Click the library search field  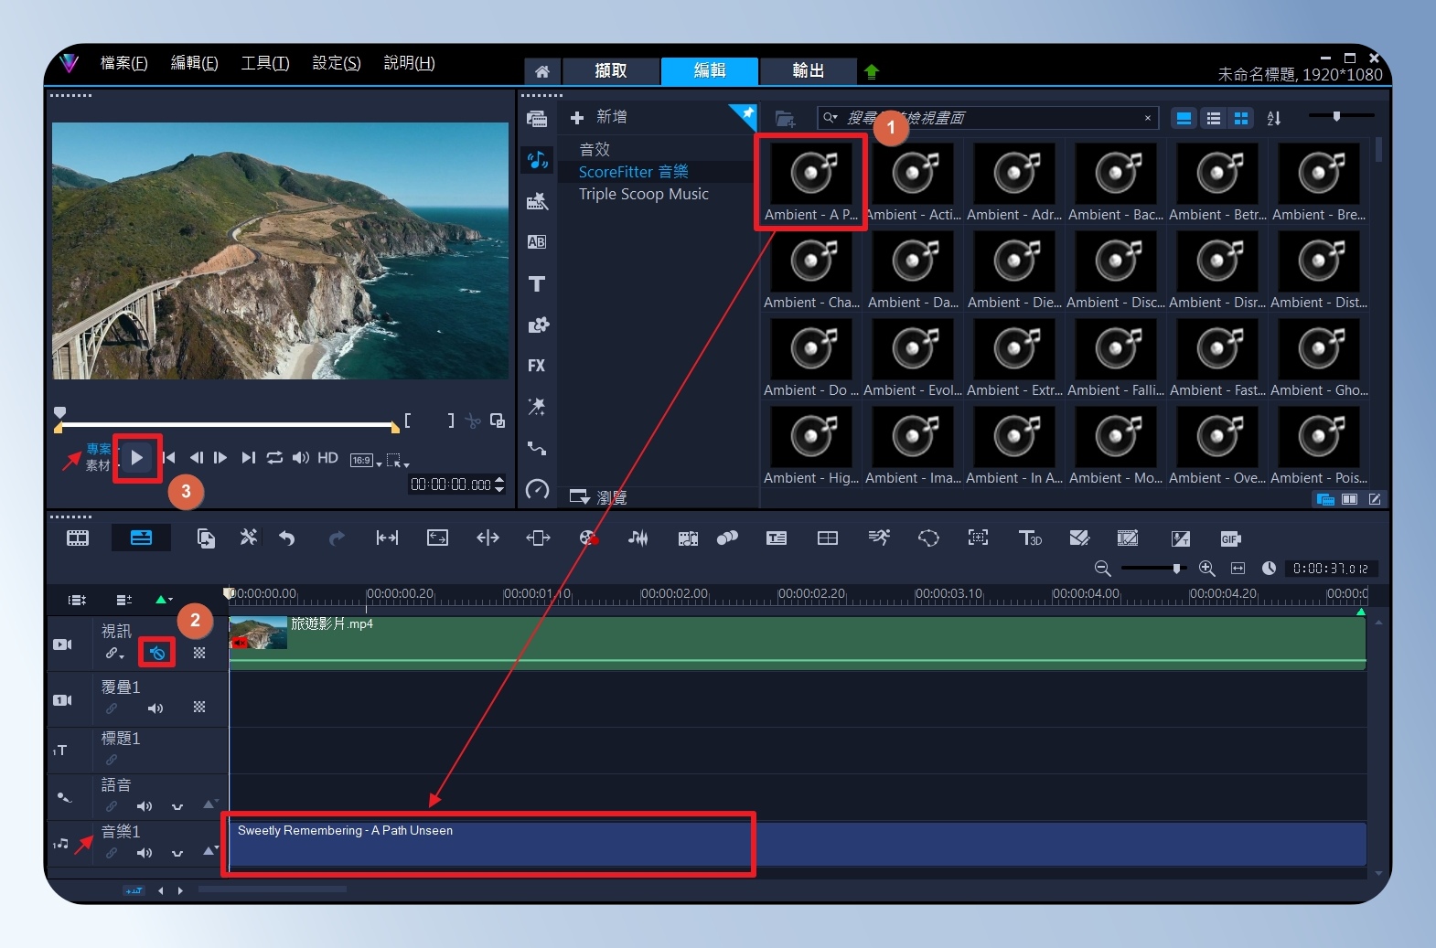[988, 118]
